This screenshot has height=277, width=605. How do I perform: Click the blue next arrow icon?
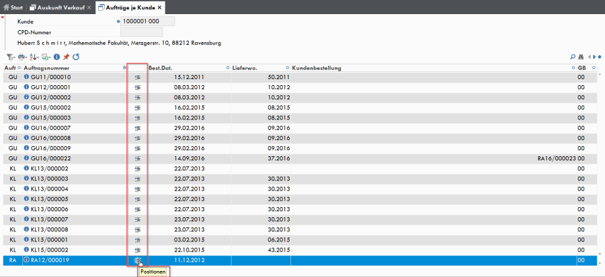[595, 57]
